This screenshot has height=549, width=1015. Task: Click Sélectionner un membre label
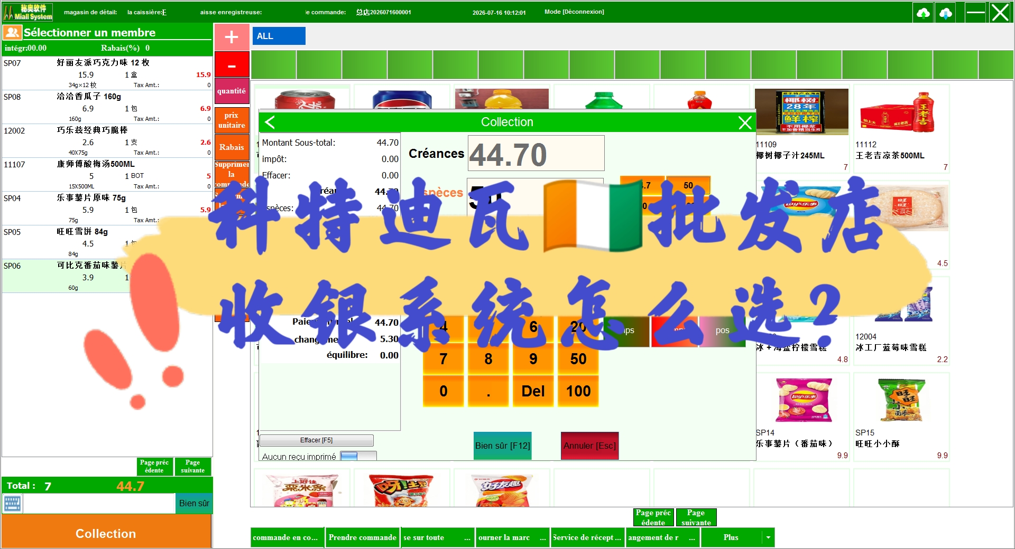point(89,33)
